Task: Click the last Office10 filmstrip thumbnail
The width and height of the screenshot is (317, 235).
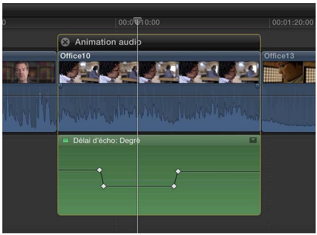Action: click(x=239, y=72)
